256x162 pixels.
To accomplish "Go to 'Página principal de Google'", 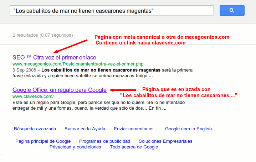I will click(43, 141).
